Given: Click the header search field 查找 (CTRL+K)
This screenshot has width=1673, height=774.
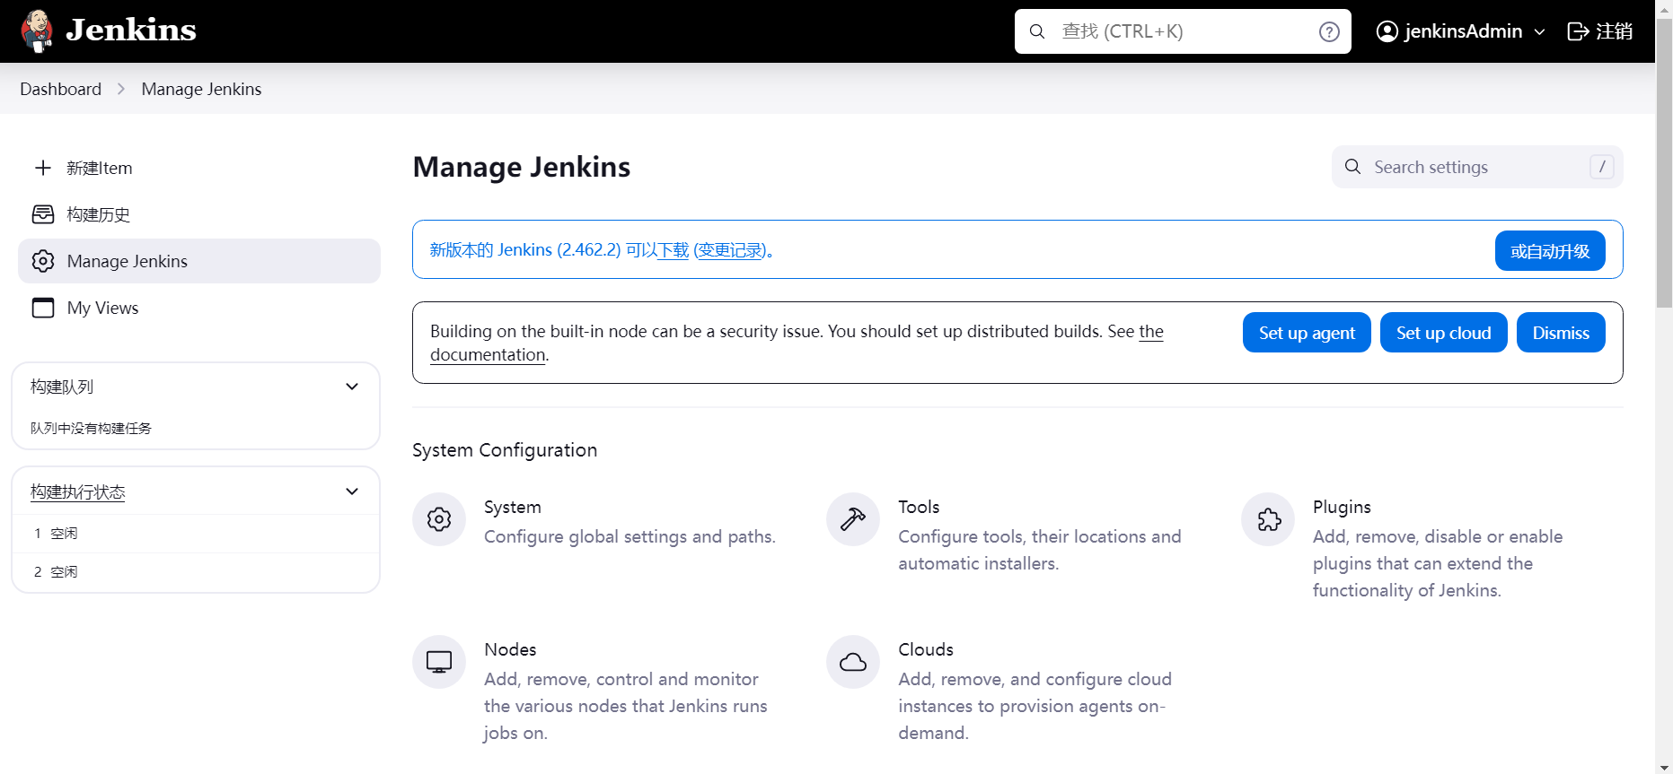Looking at the screenshot, I should [x=1183, y=31].
